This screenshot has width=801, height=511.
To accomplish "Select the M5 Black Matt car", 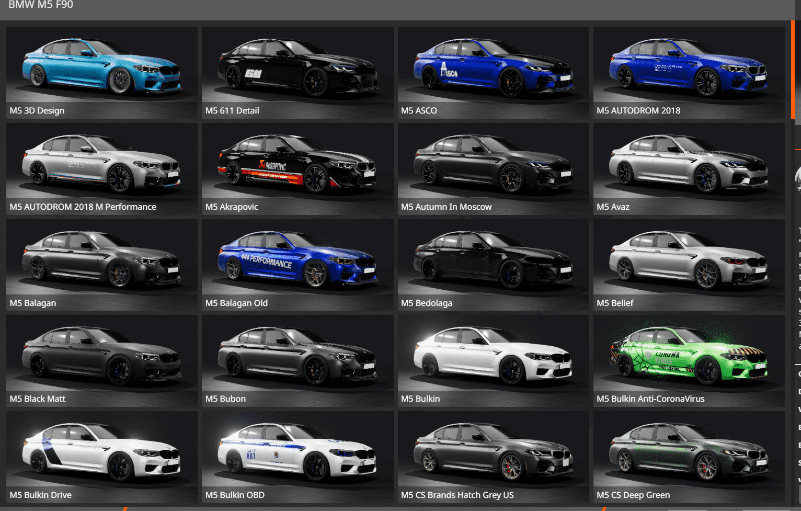I will pos(102,360).
